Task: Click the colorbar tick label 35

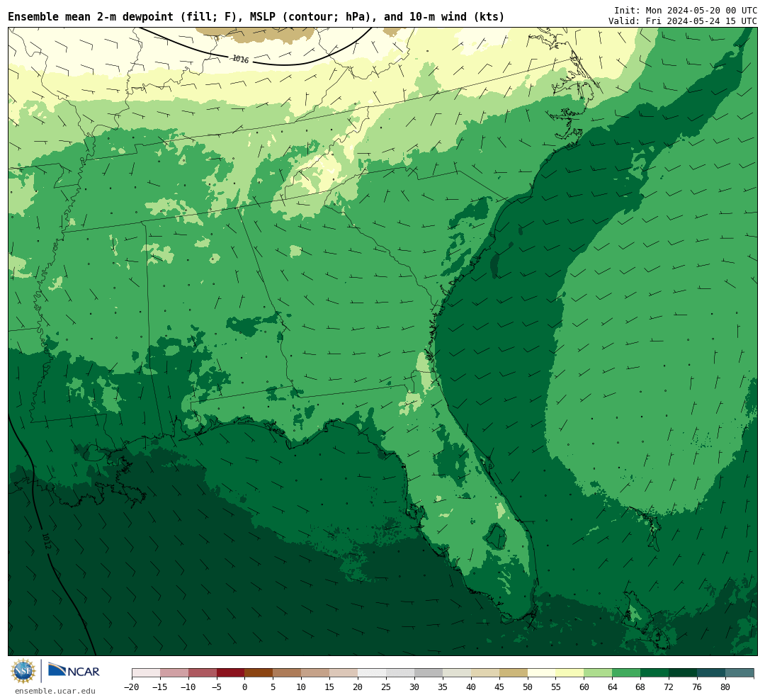Action: coord(443,687)
